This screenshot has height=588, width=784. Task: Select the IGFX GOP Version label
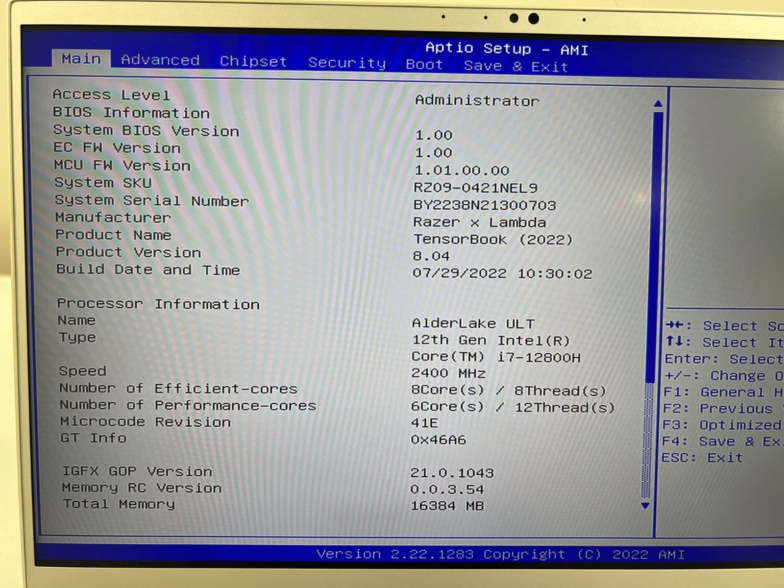[x=137, y=471]
